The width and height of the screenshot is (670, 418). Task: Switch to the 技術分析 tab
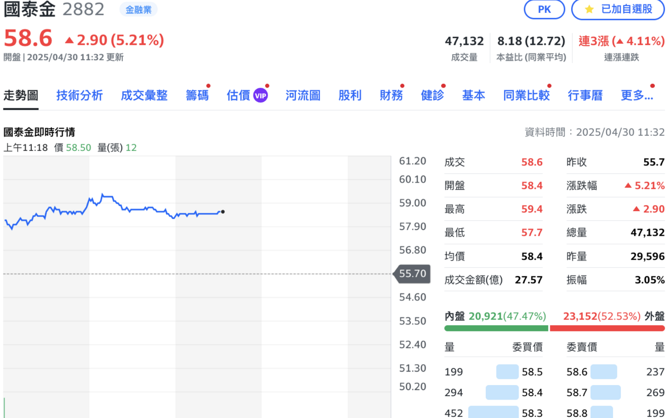tap(79, 96)
